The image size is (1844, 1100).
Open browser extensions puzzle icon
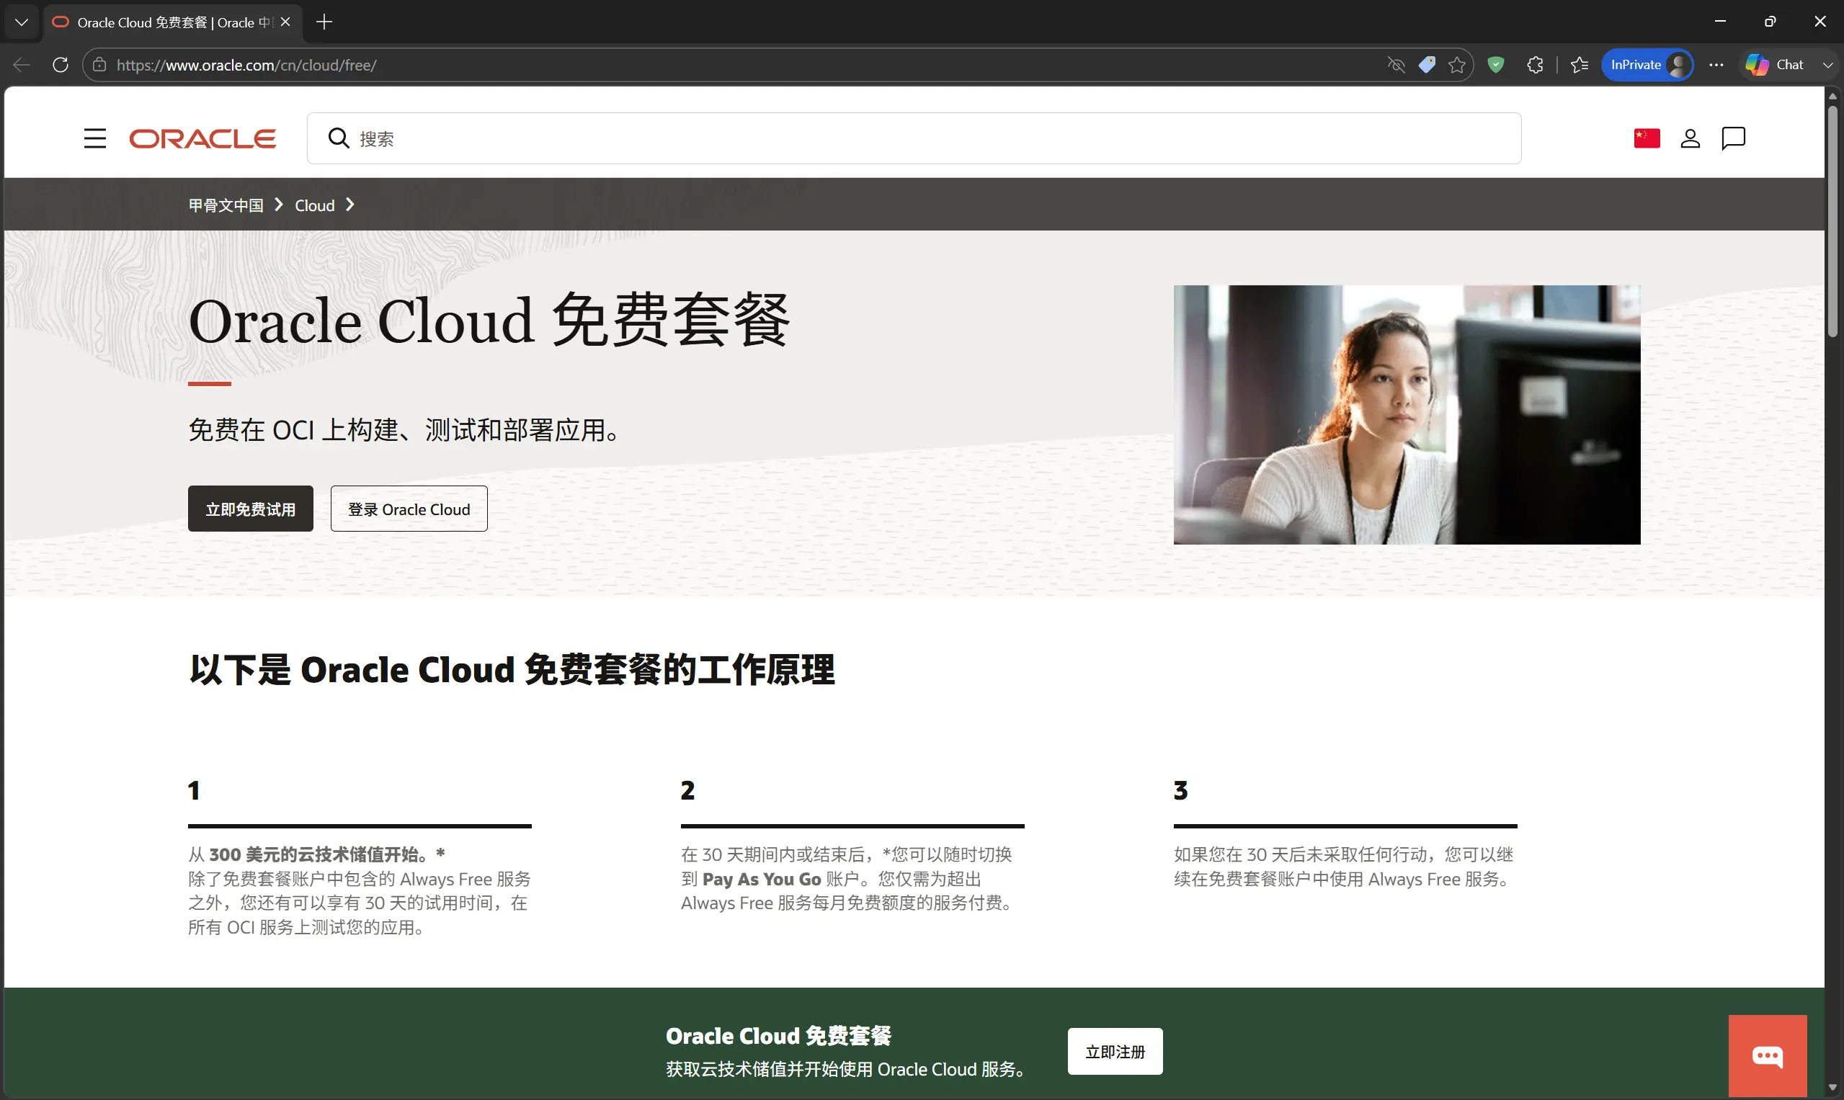click(1536, 65)
